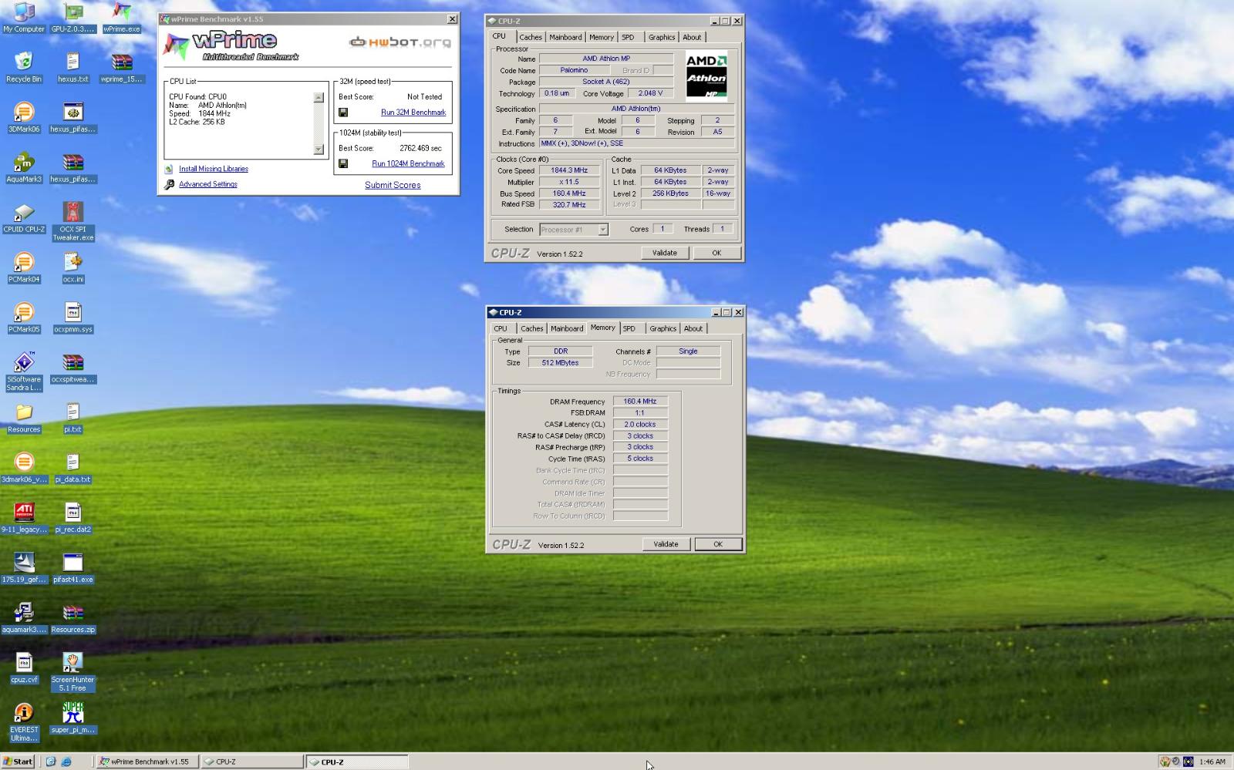
Task: Click the Core Speed value field 1844.3 MHz
Action: pos(569,170)
